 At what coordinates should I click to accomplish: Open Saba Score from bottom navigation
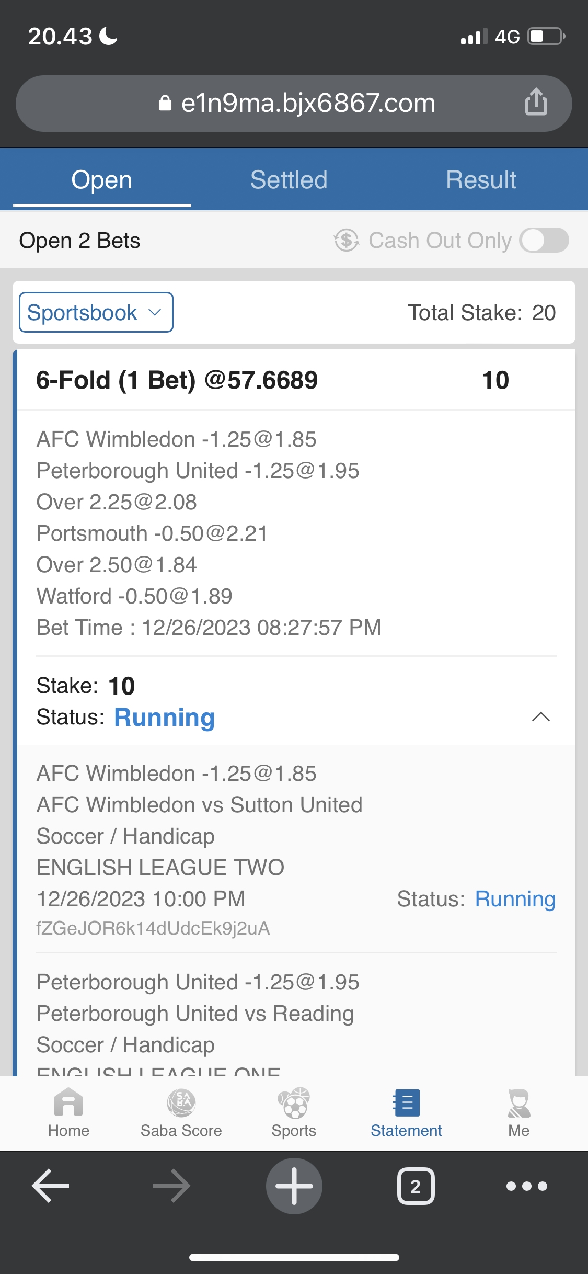coord(181,1103)
